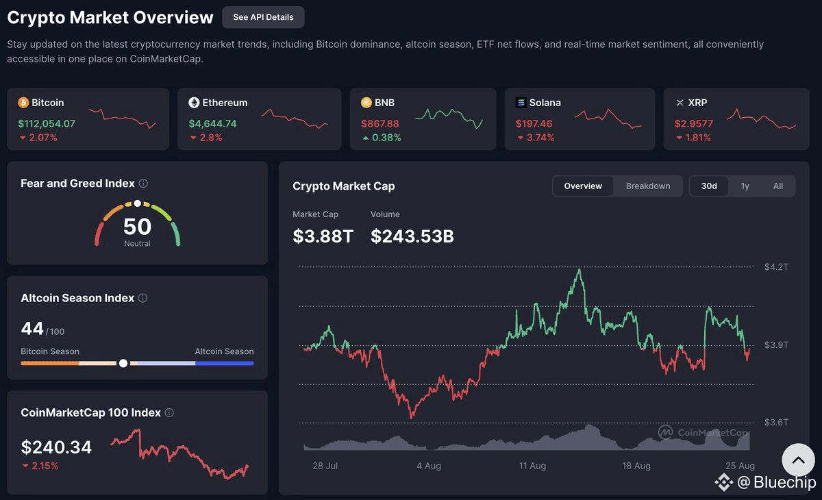Viewport: 822px width, 500px height.
Task: Select the 30d time range
Action: [x=709, y=186]
